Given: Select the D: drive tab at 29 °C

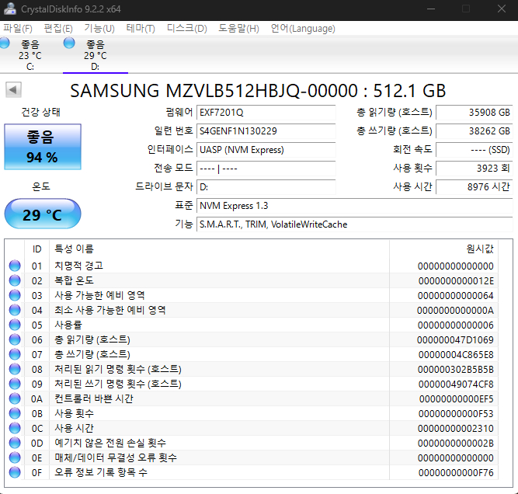Looking at the screenshot, I should 96,54.
